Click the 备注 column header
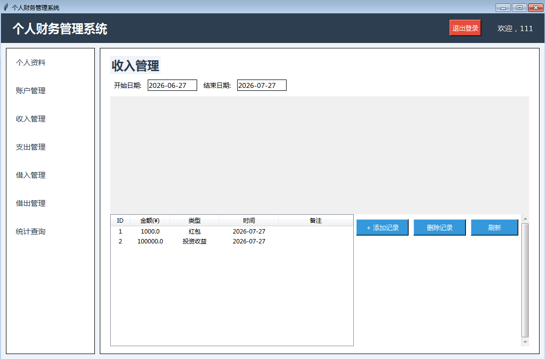 (x=316, y=220)
